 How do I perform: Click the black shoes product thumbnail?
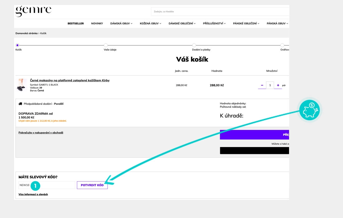point(21,85)
